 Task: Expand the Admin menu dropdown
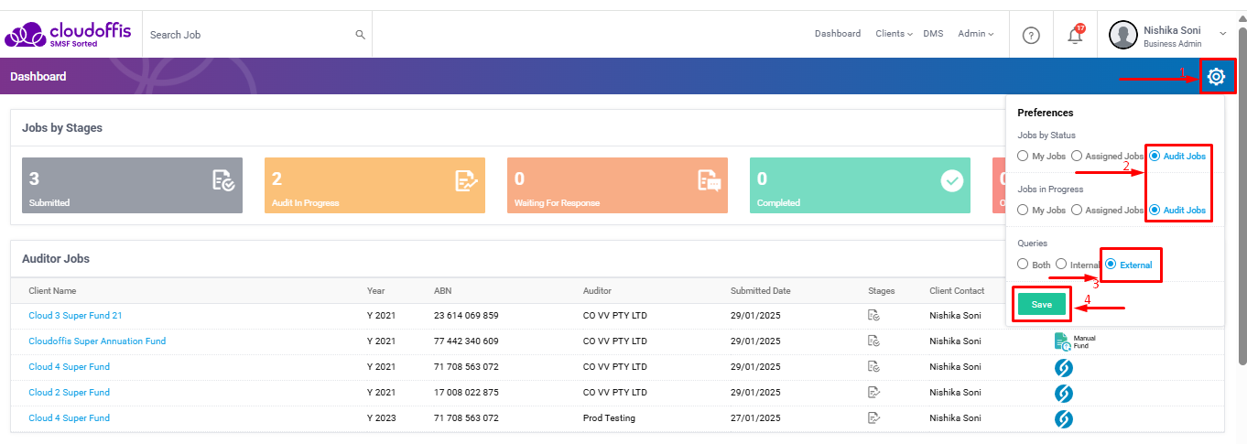(977, 34)
